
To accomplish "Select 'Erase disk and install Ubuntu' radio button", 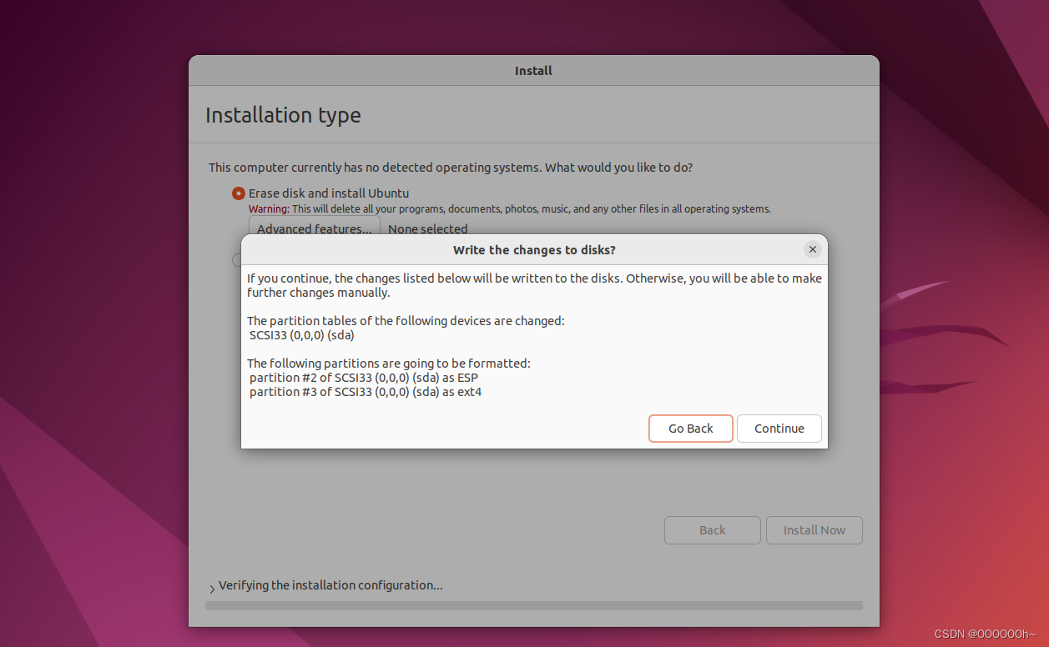I will [239, 193].
